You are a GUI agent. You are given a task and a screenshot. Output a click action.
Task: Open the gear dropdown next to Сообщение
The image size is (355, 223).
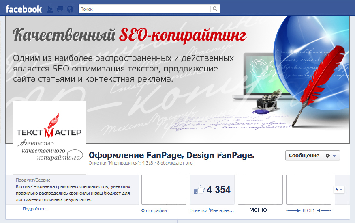click(331, 156)
